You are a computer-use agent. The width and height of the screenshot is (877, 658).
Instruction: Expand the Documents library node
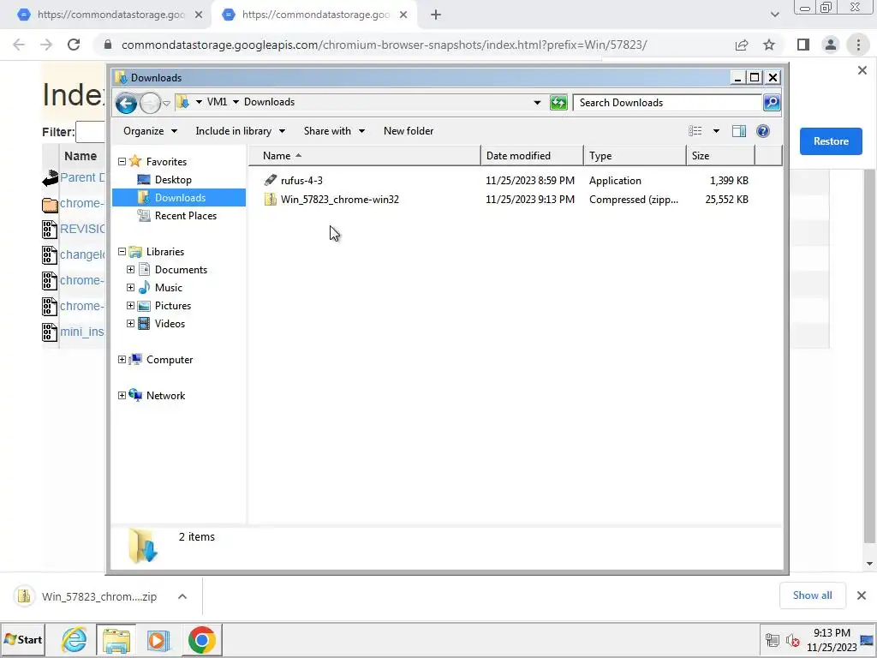click(130, 270)
